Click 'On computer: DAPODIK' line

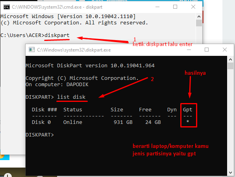click(x=57, y=85)
